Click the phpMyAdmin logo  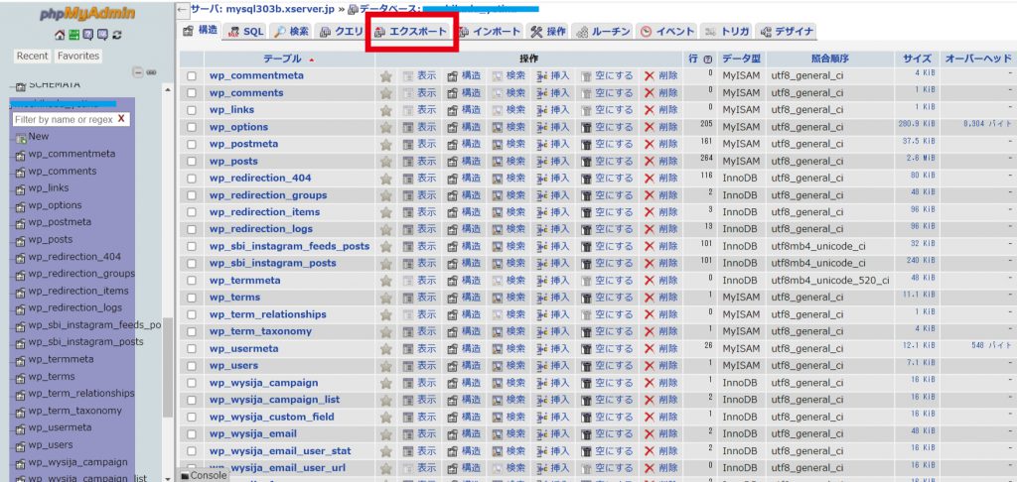(x=87, y=14)
